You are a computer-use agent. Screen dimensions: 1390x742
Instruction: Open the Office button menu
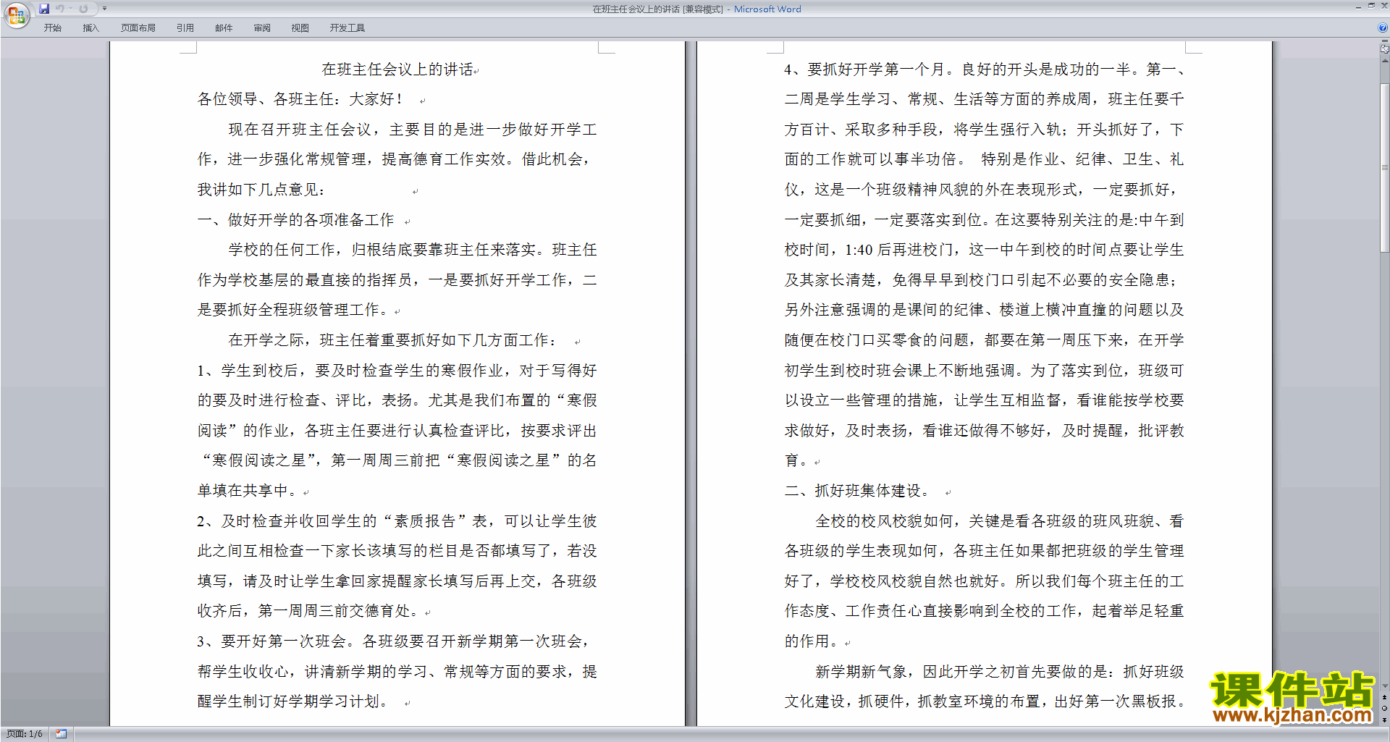(16, 14)
